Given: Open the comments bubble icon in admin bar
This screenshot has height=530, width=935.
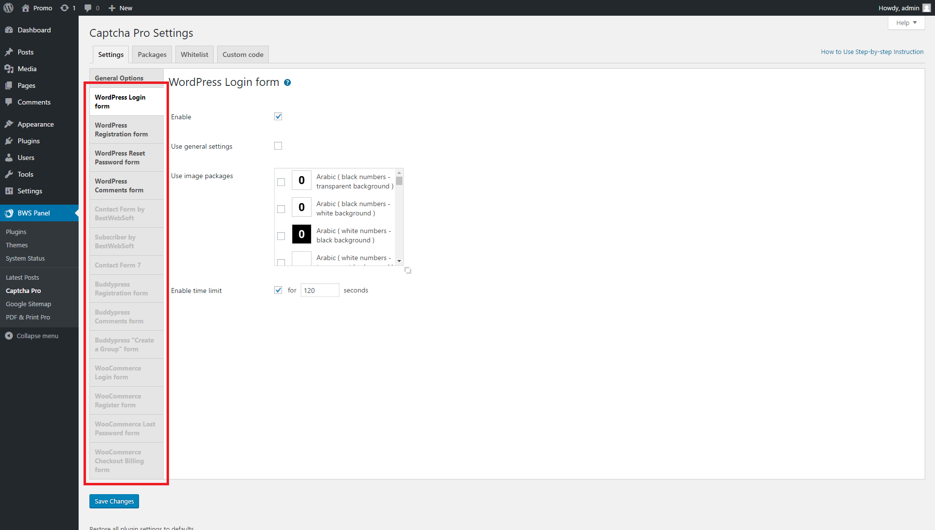Looking at the screenshot, I should (88, 8).
